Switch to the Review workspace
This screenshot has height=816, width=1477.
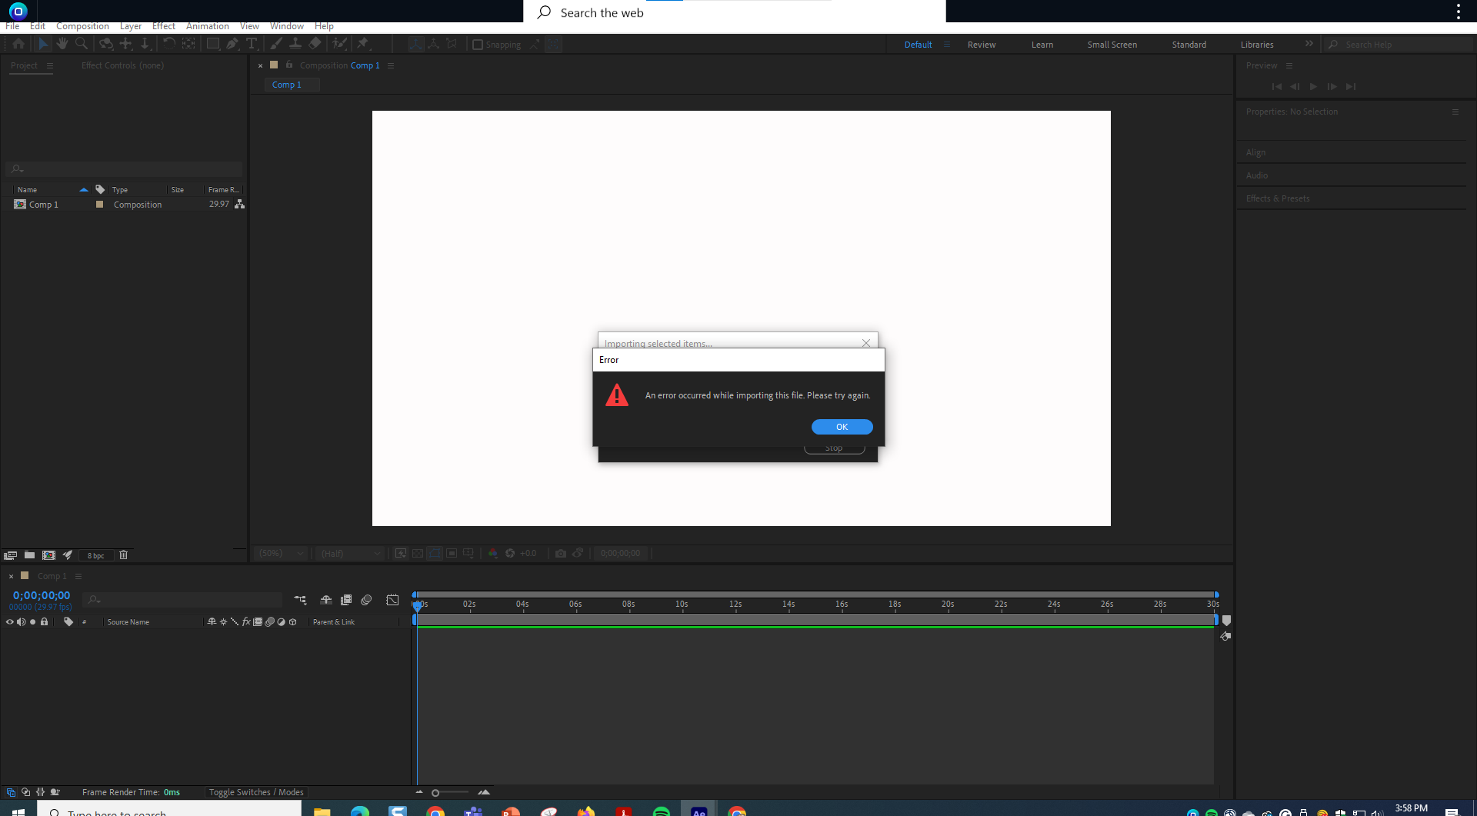pos(982,44)
